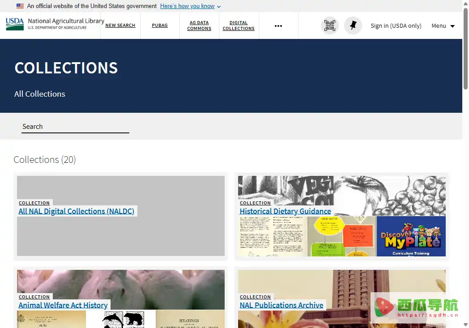This screenshot has width=469, height=328.
Task: Open Digital Collections nav item
Action: click(239, 26)
